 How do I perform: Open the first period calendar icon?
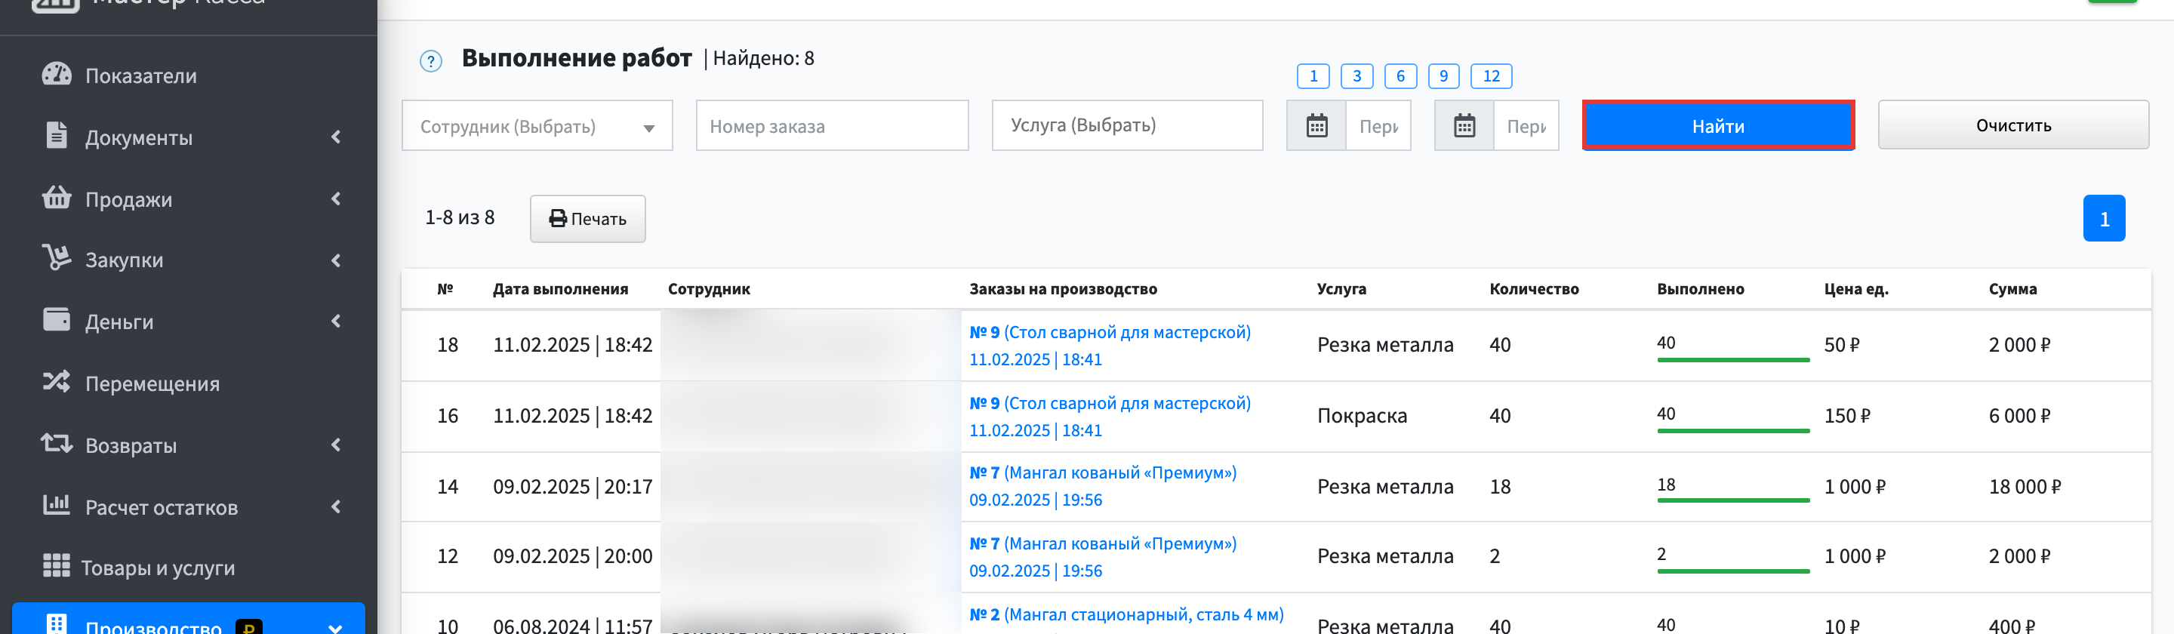point(1316,126)
